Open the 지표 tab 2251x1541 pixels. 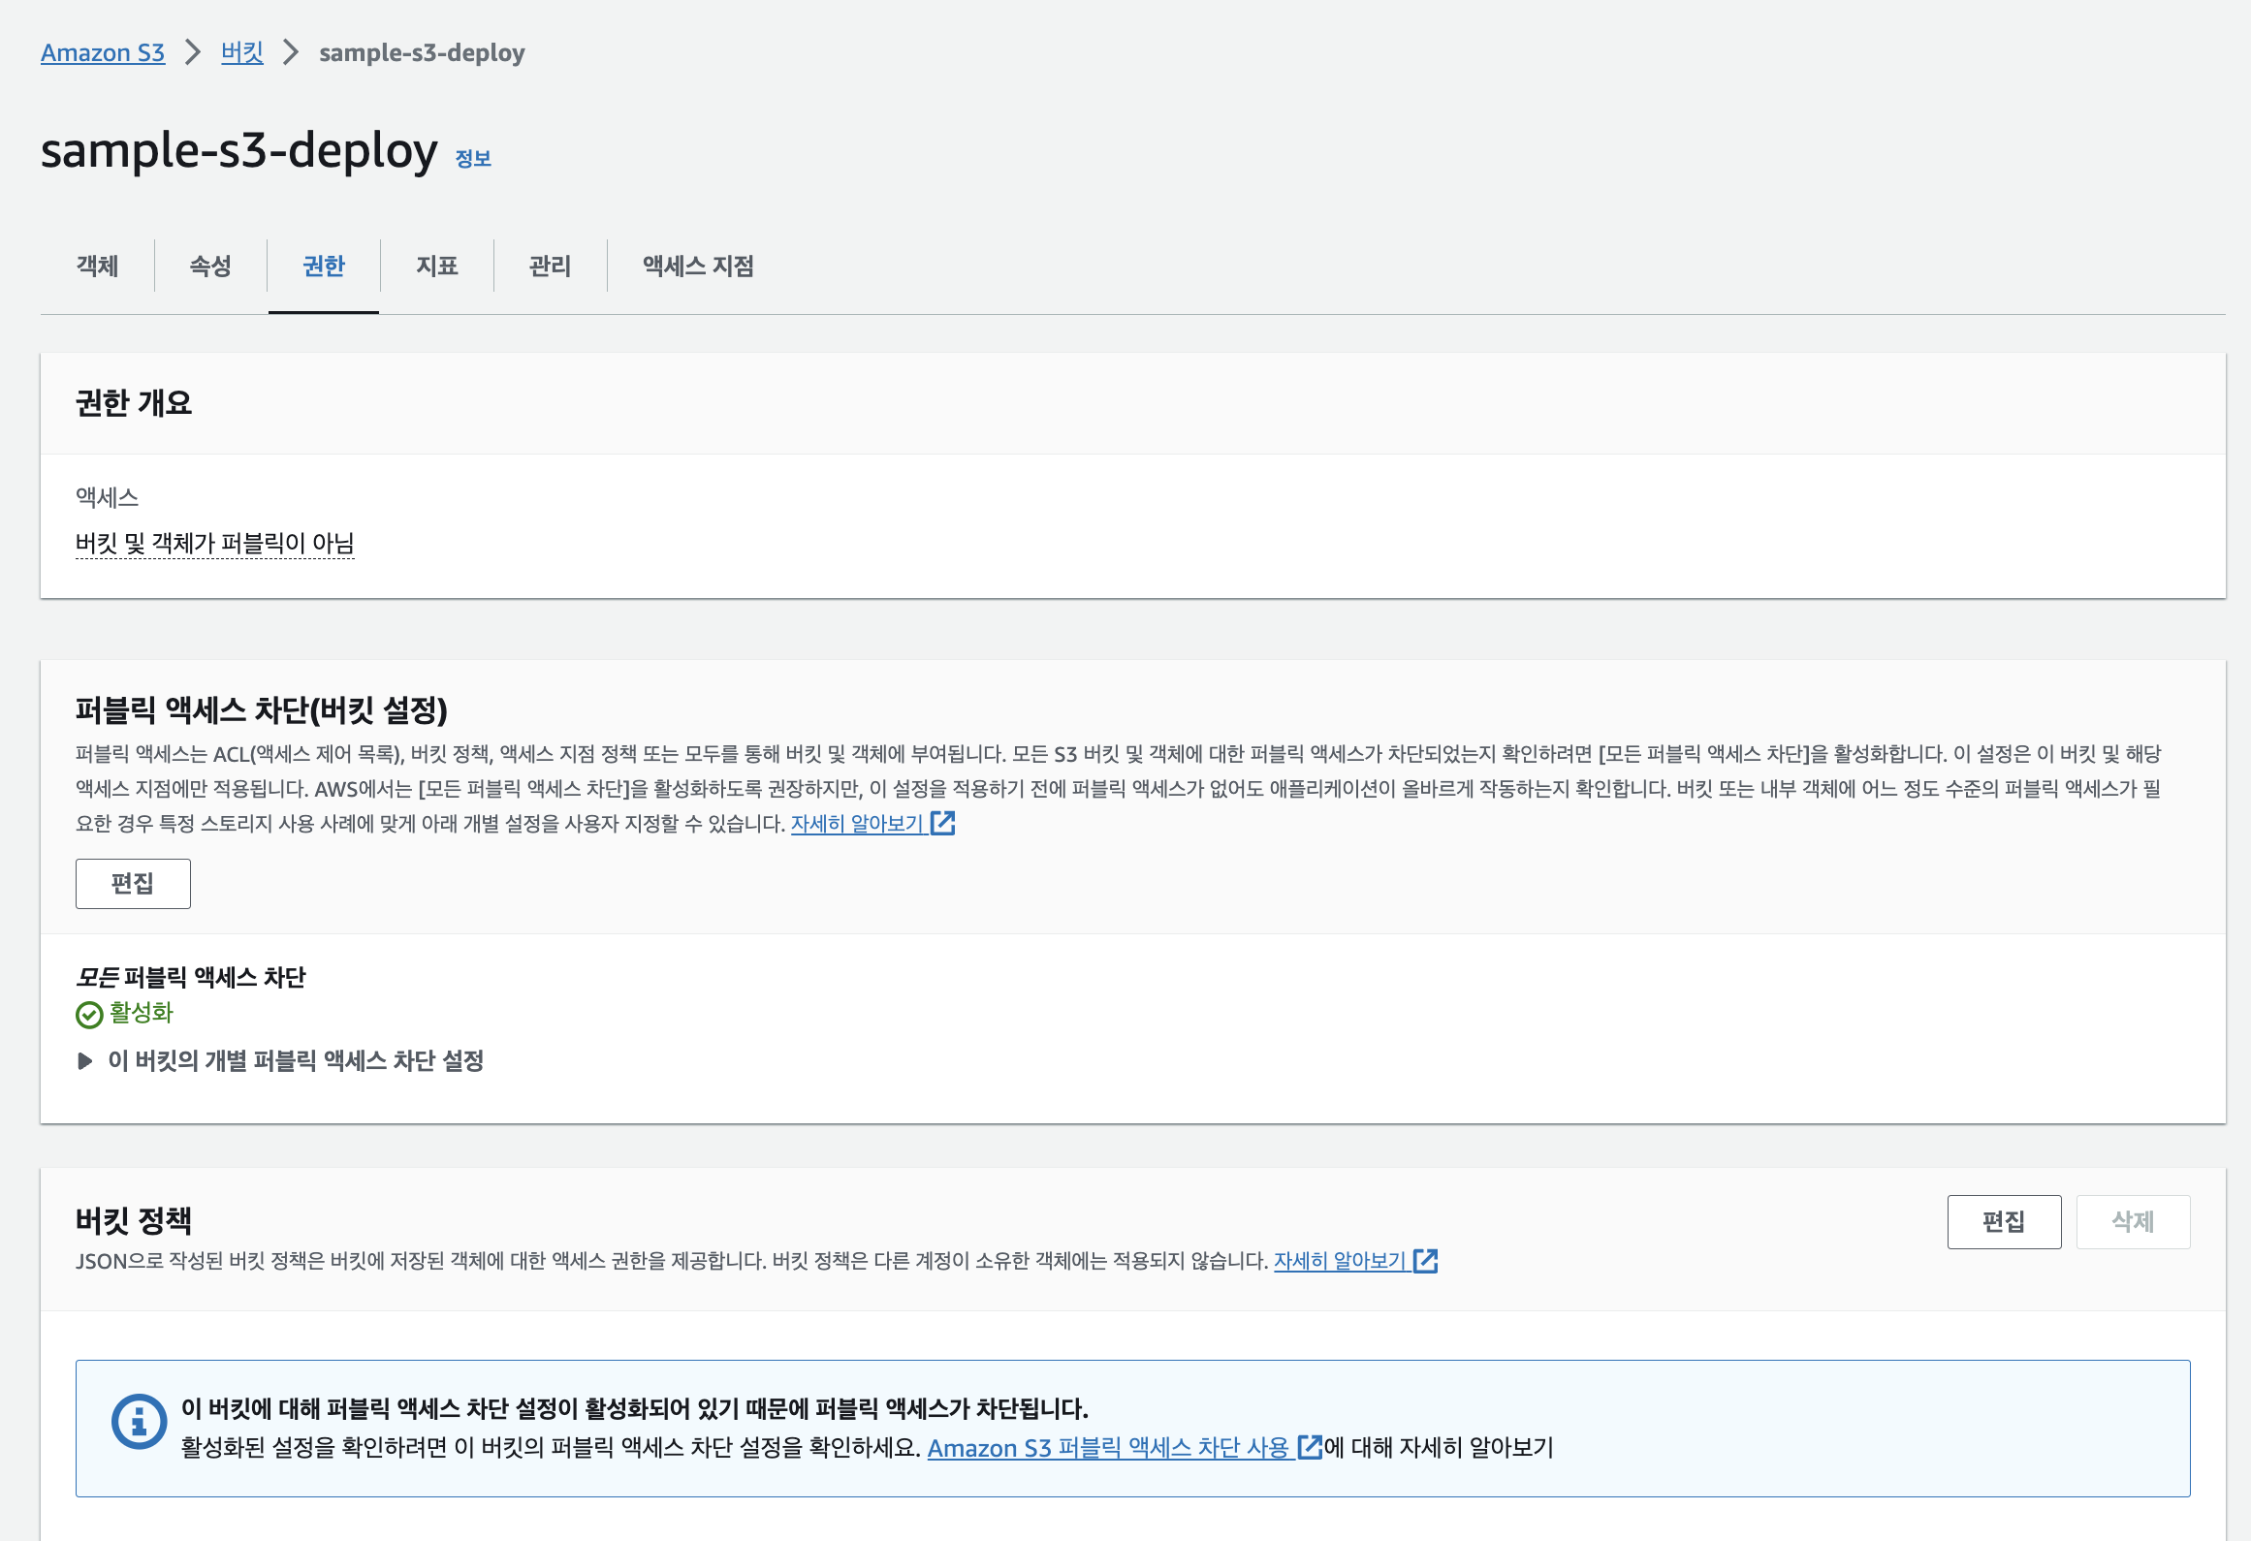tap(437, 266)
